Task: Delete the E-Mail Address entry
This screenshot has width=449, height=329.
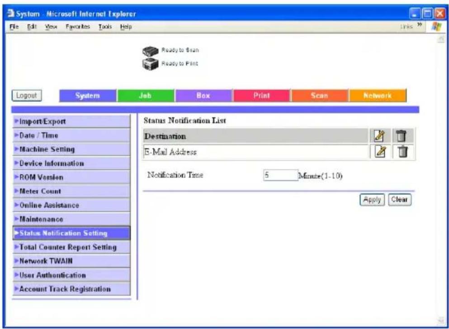Action: click(403, 152)
